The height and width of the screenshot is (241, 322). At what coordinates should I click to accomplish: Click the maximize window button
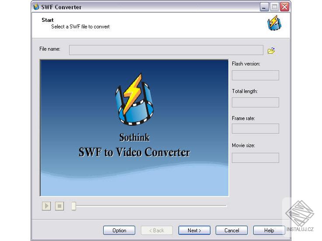274,7
